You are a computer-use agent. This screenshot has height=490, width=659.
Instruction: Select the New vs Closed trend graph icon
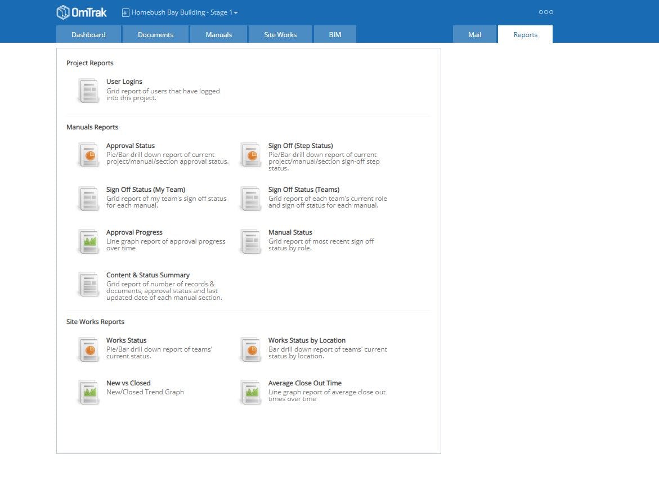pos(88,392)
